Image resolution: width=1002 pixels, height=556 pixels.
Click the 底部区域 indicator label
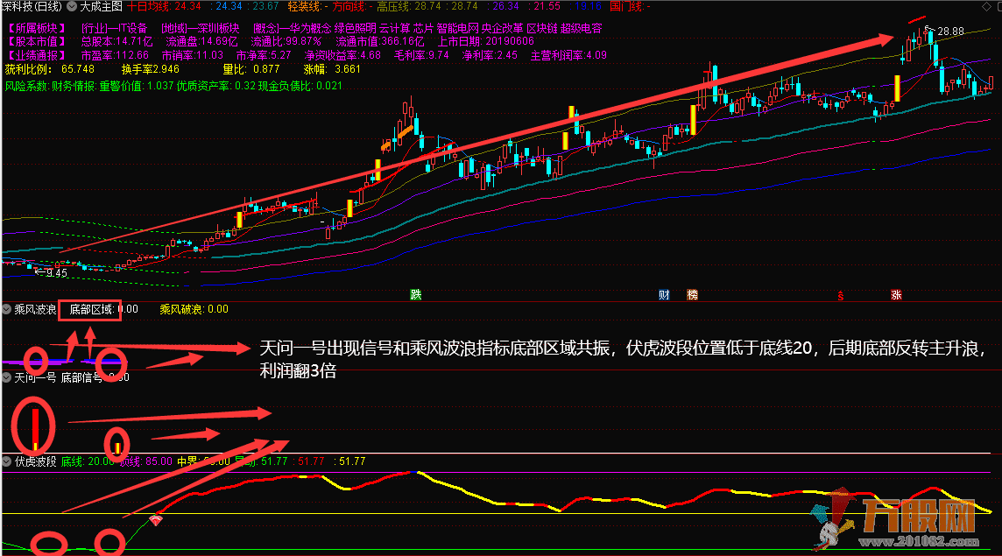click(x=91, y=309)
